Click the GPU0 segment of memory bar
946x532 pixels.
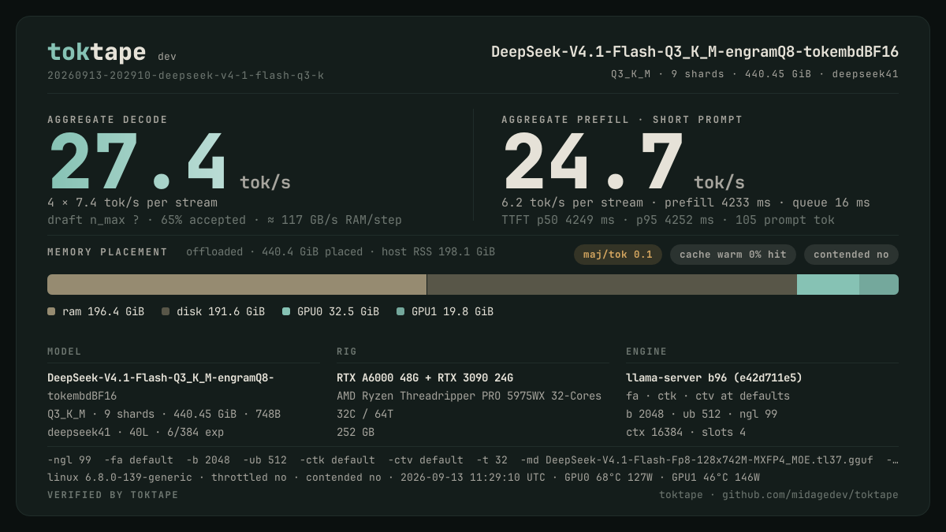(828, 285)
